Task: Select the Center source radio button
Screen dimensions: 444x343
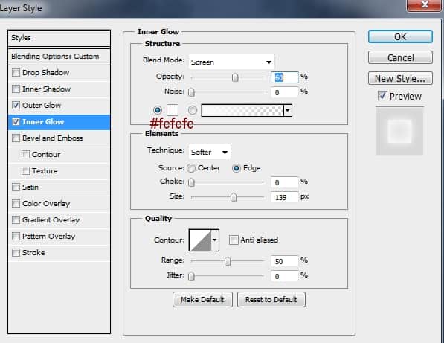Action: pyautogui.click(x=191, y=168)
